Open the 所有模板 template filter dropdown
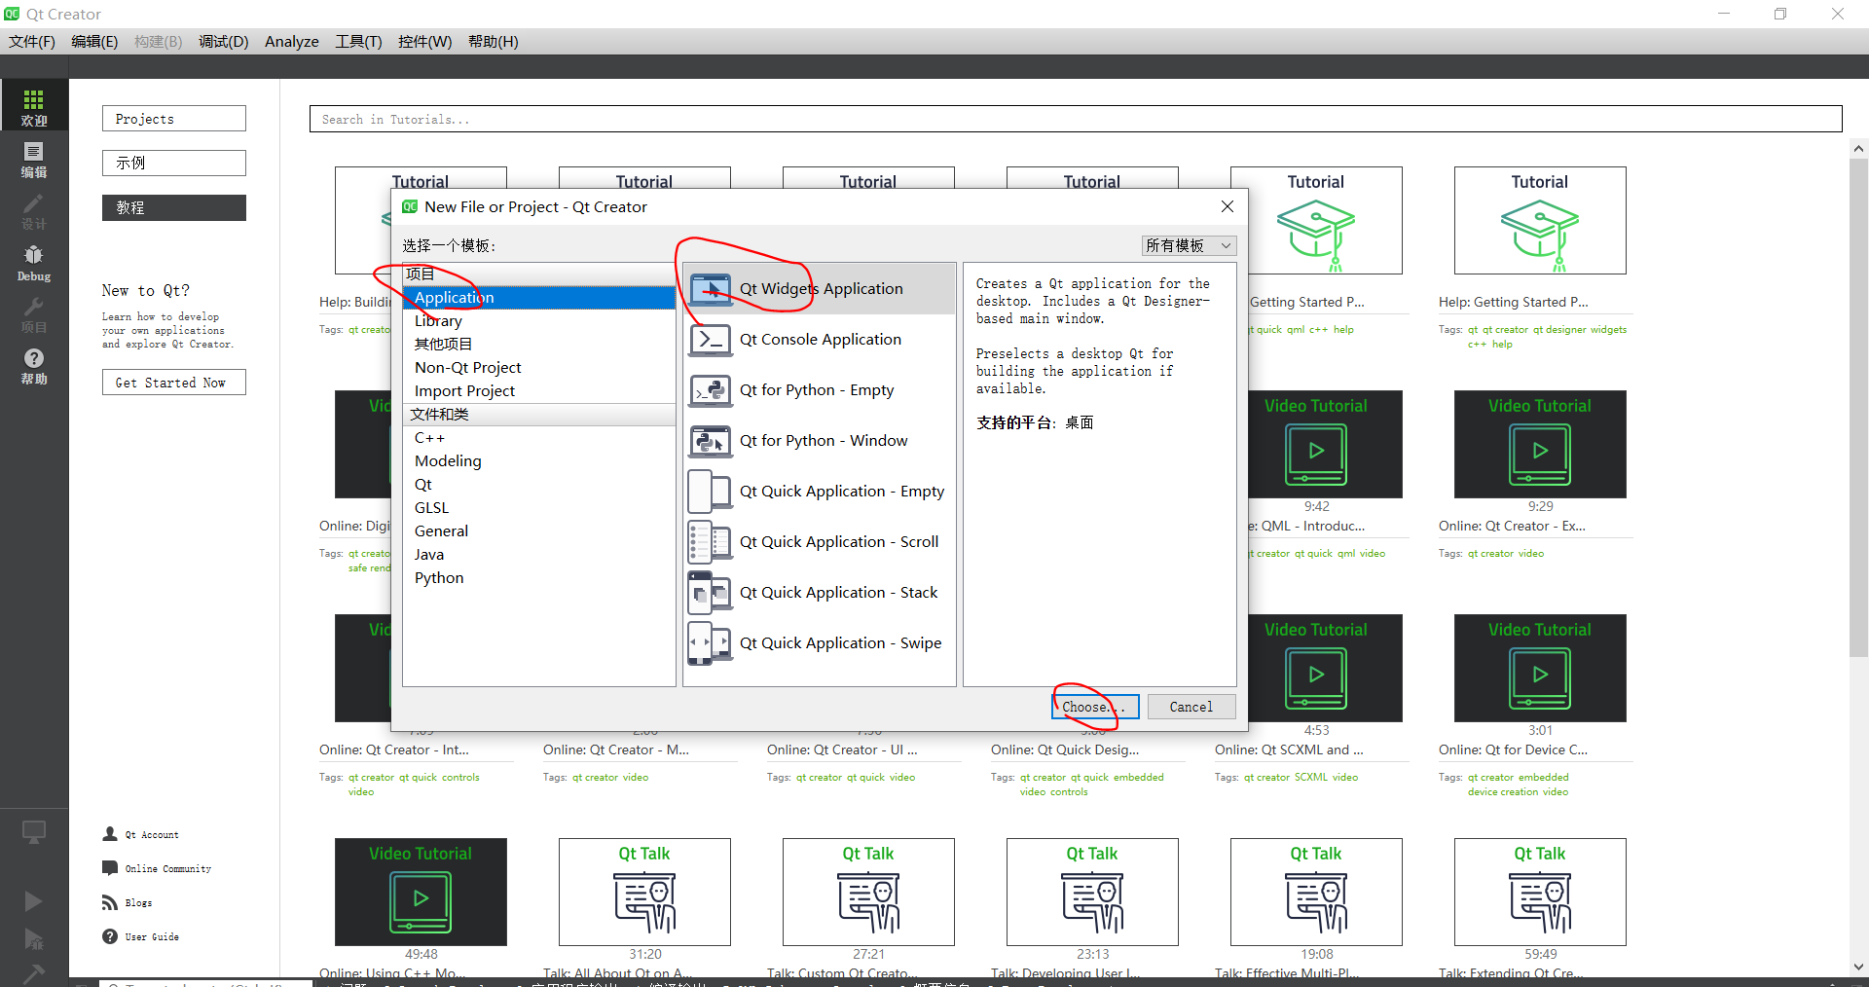The height and width of the screenshot is (987, 1869). pos(1189,245)
